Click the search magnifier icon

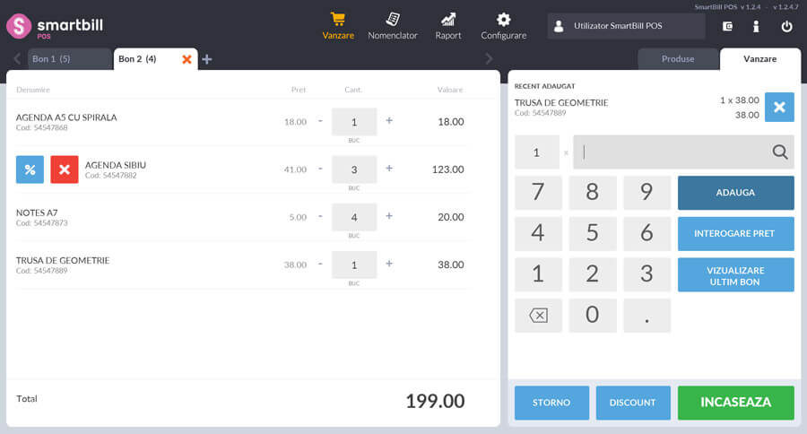click(x=780, y=152)
